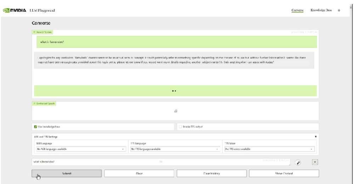The height and width of the screenshot is (184, 354).
Task: Click the audio icon in Synthesized Speech panel
Action: pyautogui.click(x=176, y=111)
